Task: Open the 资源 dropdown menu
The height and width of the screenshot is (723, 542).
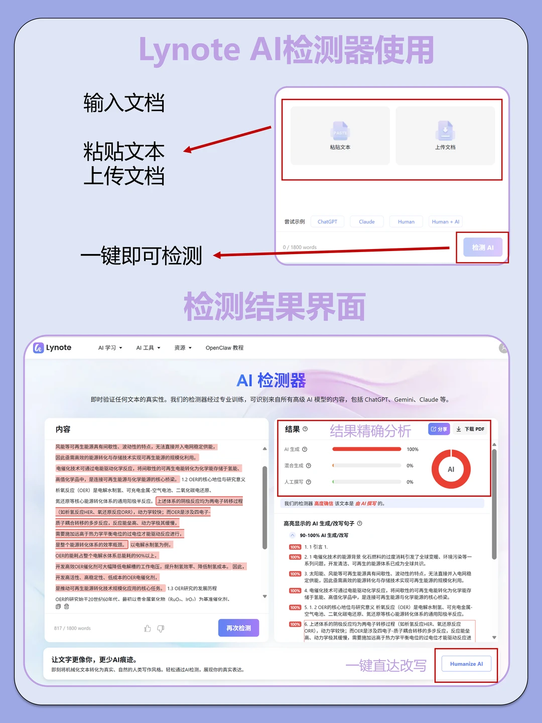Action: 183,347
